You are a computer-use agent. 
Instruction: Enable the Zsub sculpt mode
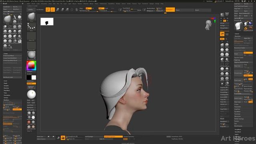(107, 8)
